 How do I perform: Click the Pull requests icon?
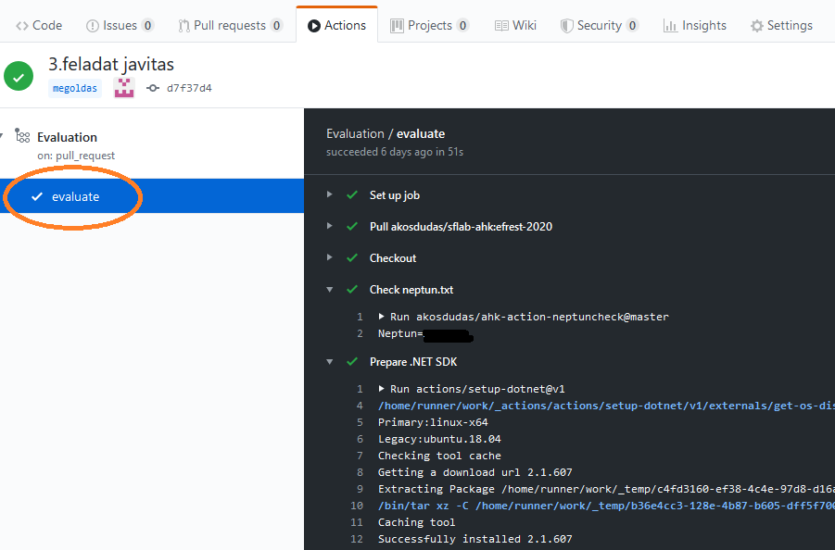coord(184,25)
